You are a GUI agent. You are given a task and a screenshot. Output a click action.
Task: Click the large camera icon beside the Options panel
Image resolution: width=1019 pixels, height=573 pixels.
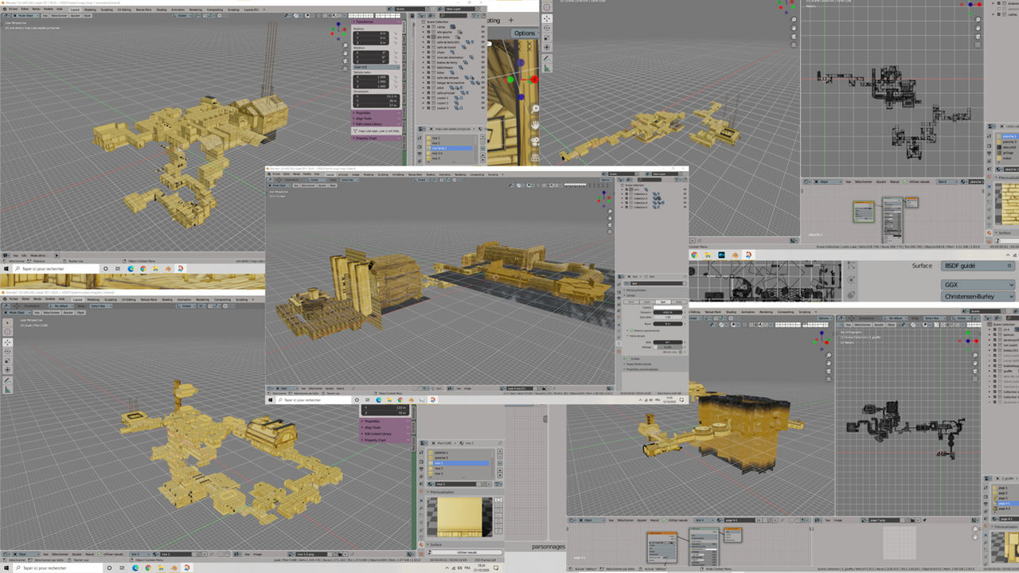tap(536, 142)
